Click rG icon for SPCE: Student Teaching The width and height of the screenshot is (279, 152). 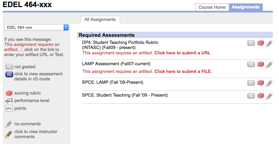(x=251, y=96)
